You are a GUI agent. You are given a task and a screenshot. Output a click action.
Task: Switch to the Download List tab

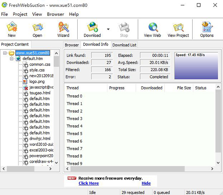[124, 45]
